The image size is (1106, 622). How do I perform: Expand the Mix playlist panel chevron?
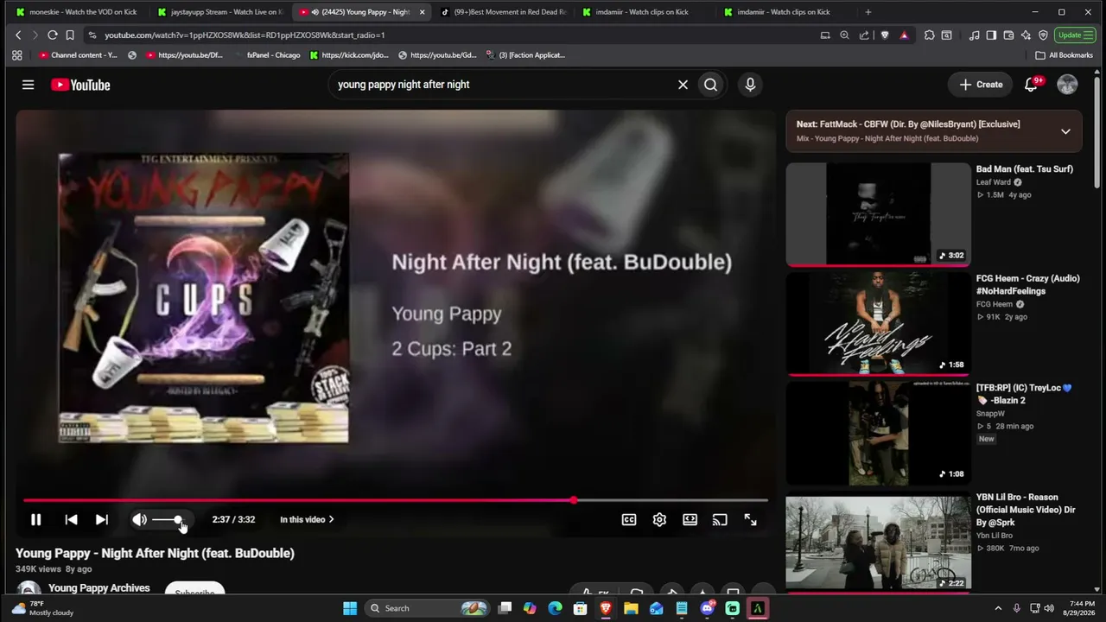pos(1065,131)
